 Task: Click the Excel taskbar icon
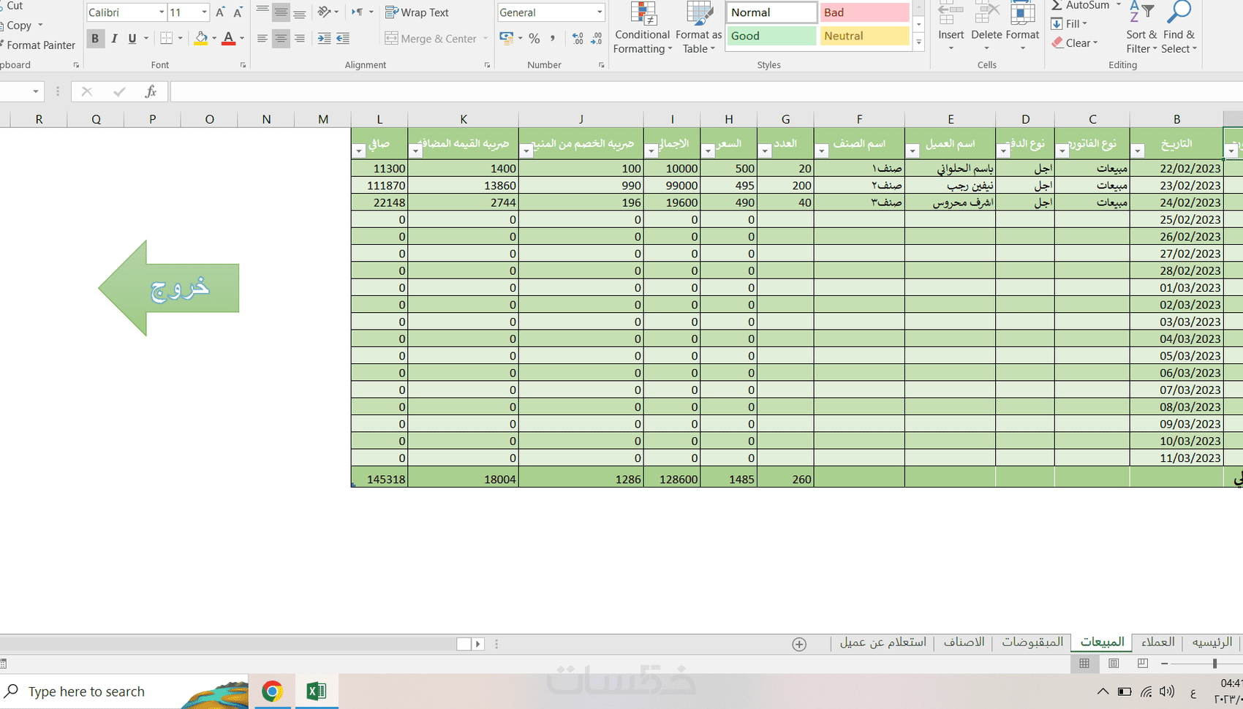(x=317, y=691)
